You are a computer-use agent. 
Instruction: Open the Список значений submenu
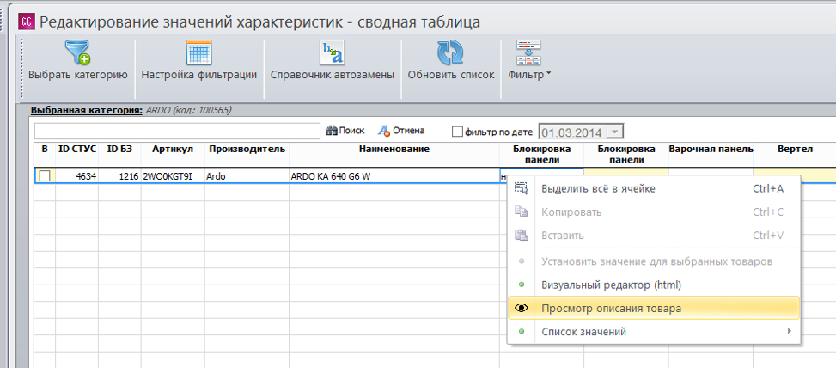tap(654, 332)
